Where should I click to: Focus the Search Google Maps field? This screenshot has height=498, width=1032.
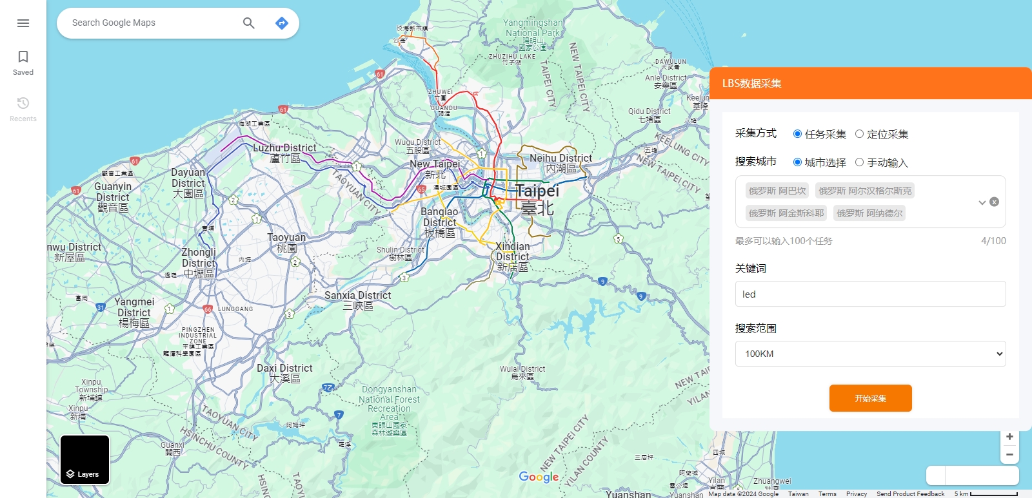click(x=152, y=23)
